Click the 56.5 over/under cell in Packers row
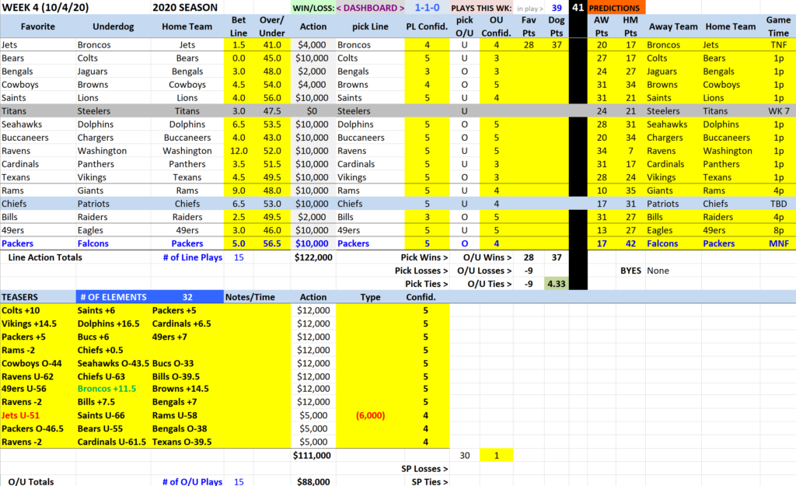The height and width of the screenshot is (486, 796). pos(272,243)
